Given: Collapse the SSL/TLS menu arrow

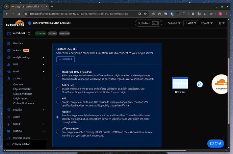Looking at the screenshot, I should pos(44,79).
